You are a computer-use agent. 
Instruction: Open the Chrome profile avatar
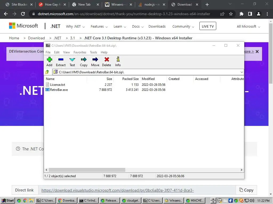pyautogui.click(x=259, y=14)
